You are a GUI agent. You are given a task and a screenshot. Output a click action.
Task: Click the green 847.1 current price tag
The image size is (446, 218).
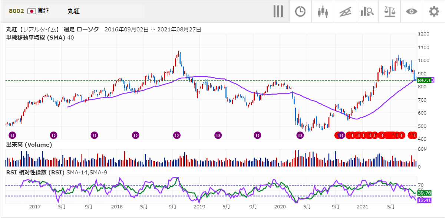click(x=424, y=80)
